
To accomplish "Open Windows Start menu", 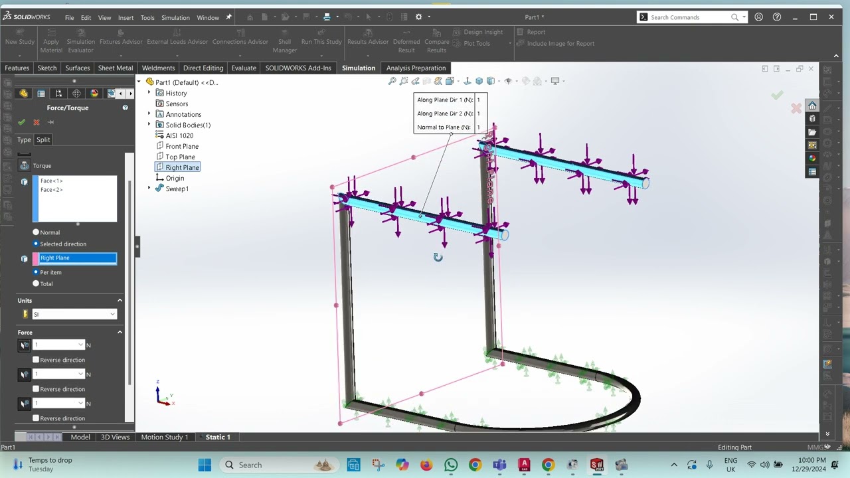I will click(205, 465).
